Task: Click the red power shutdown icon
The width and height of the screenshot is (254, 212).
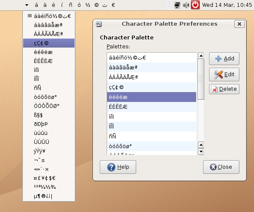Action: click(195, 5)
